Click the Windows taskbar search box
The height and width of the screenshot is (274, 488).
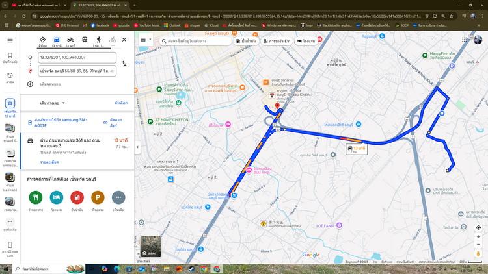click(49, 269)
